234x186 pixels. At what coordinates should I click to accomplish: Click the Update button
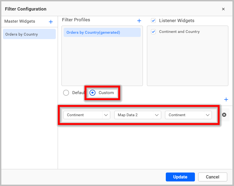[x=180, y=177]
